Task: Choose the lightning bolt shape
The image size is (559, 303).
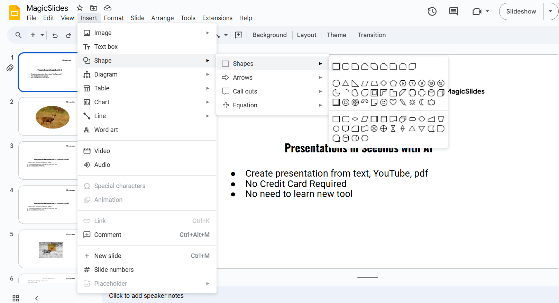Action: (x=403, y=102)
